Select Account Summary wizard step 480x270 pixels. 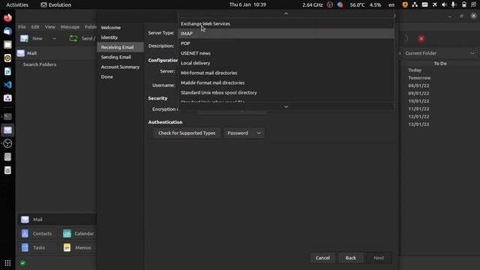tap(120, 67)
